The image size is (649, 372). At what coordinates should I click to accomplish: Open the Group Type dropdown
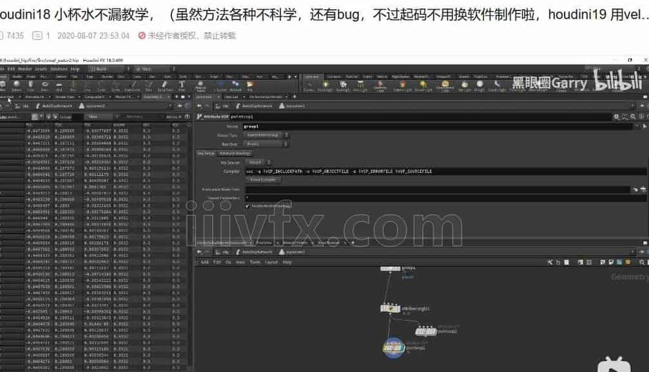click(x=266, y=135)
